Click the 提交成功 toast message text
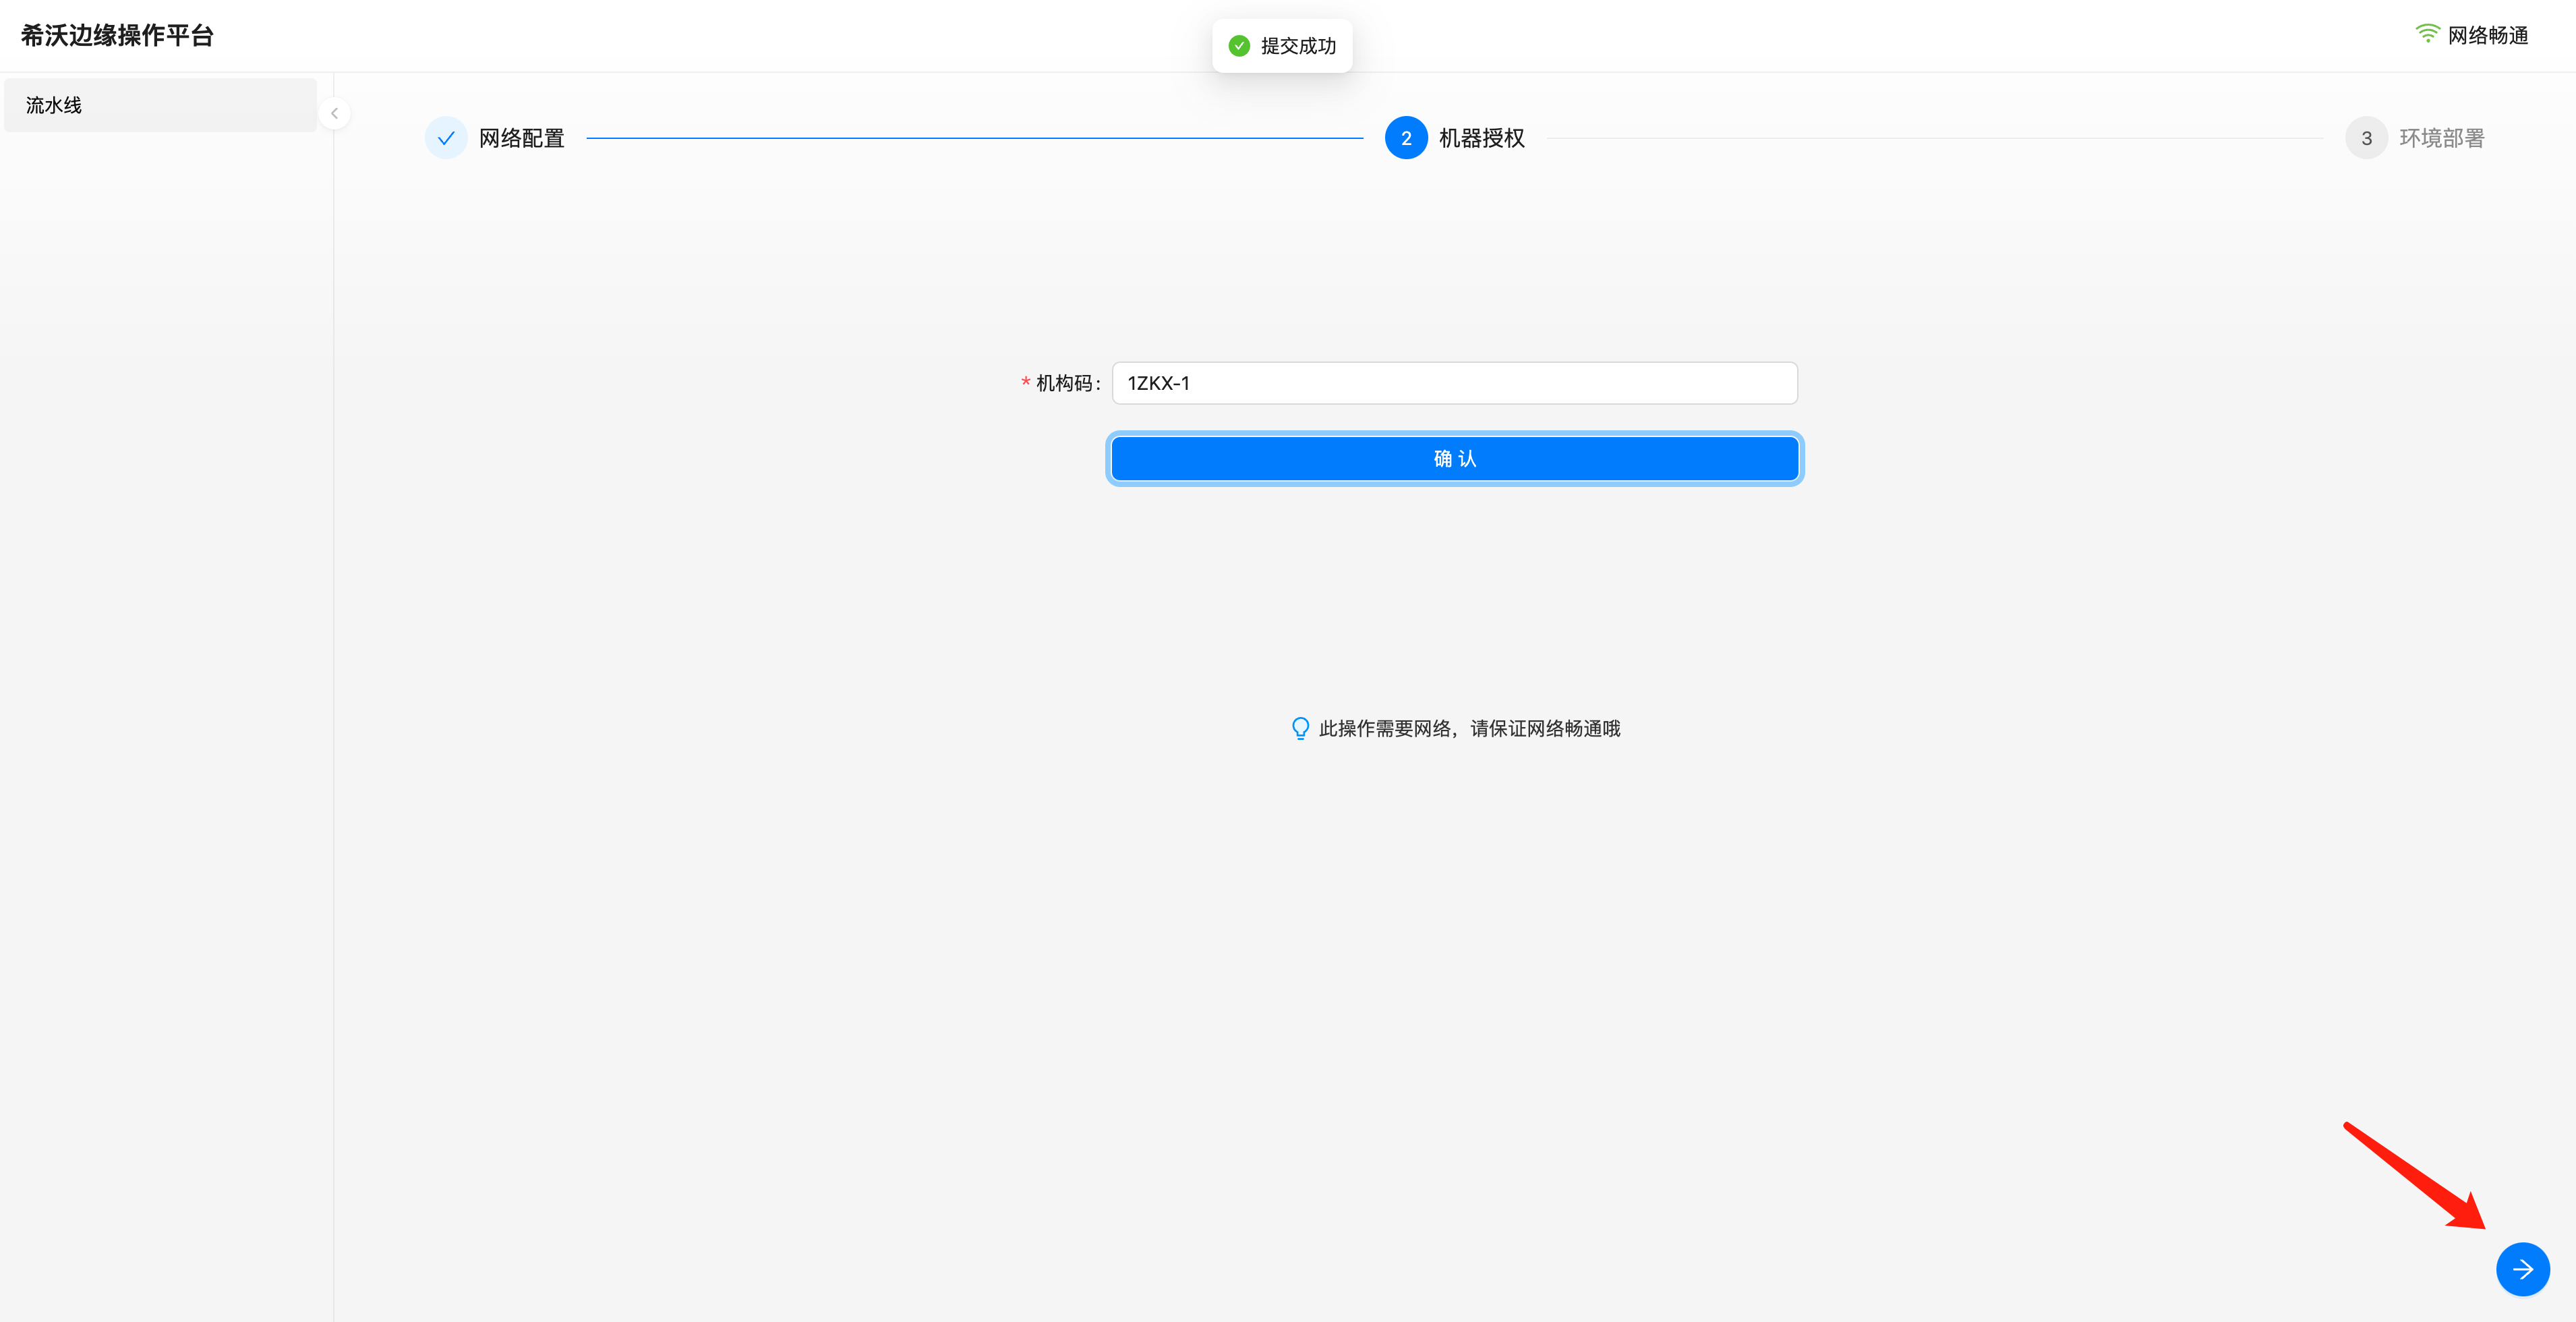 [x=1298, y=46]
